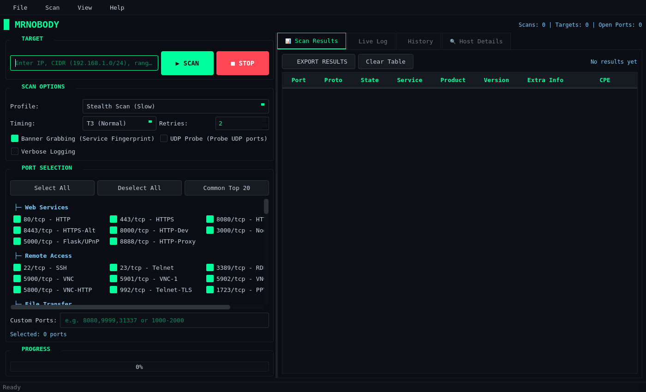Toggle 1723/tcp port checkbox
The width and height of the screenshot is (646, 392).
click(210, 290)
